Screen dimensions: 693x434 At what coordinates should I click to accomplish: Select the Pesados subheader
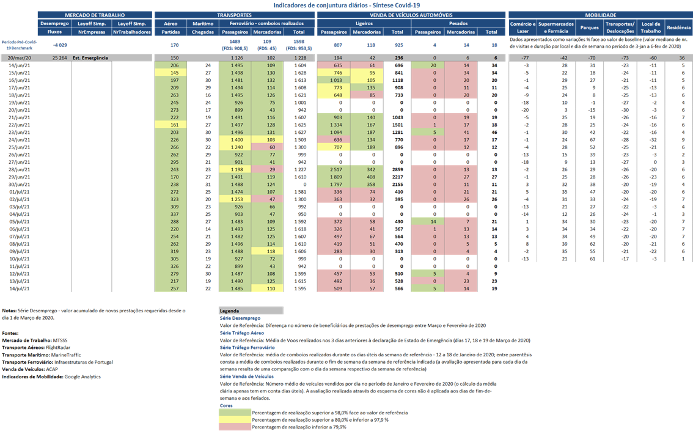458,23
